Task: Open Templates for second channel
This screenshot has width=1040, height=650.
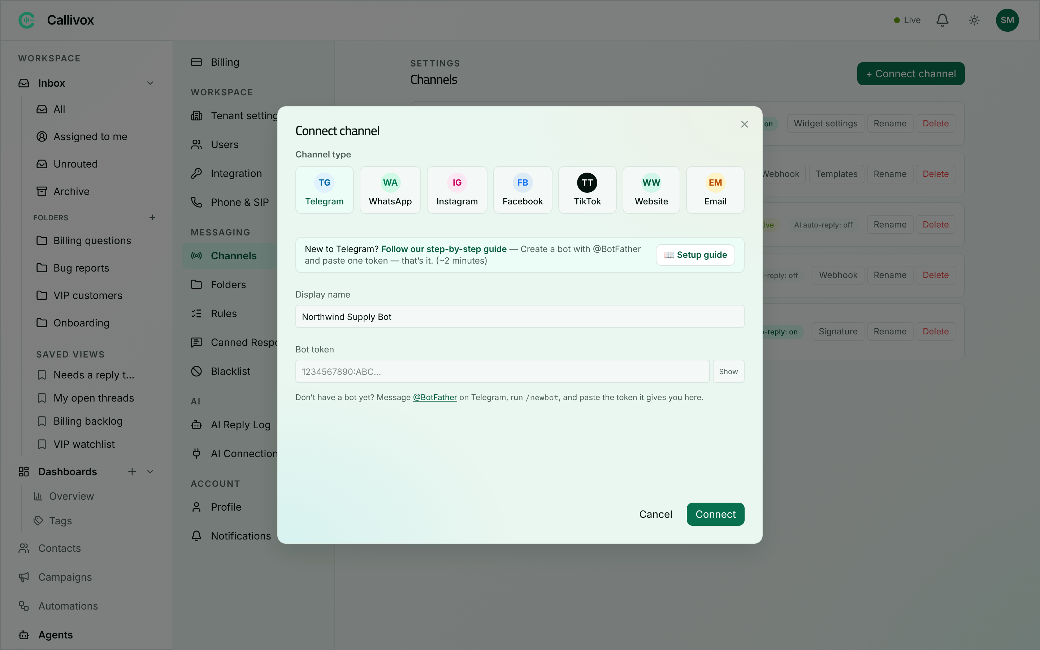Action: coord(836,174)
